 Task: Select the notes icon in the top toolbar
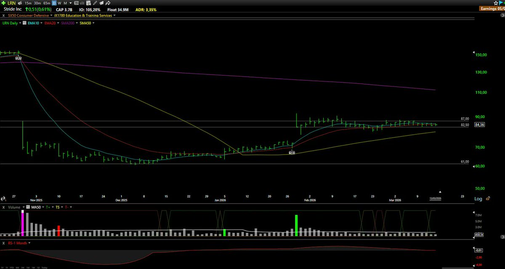[88, 3]
